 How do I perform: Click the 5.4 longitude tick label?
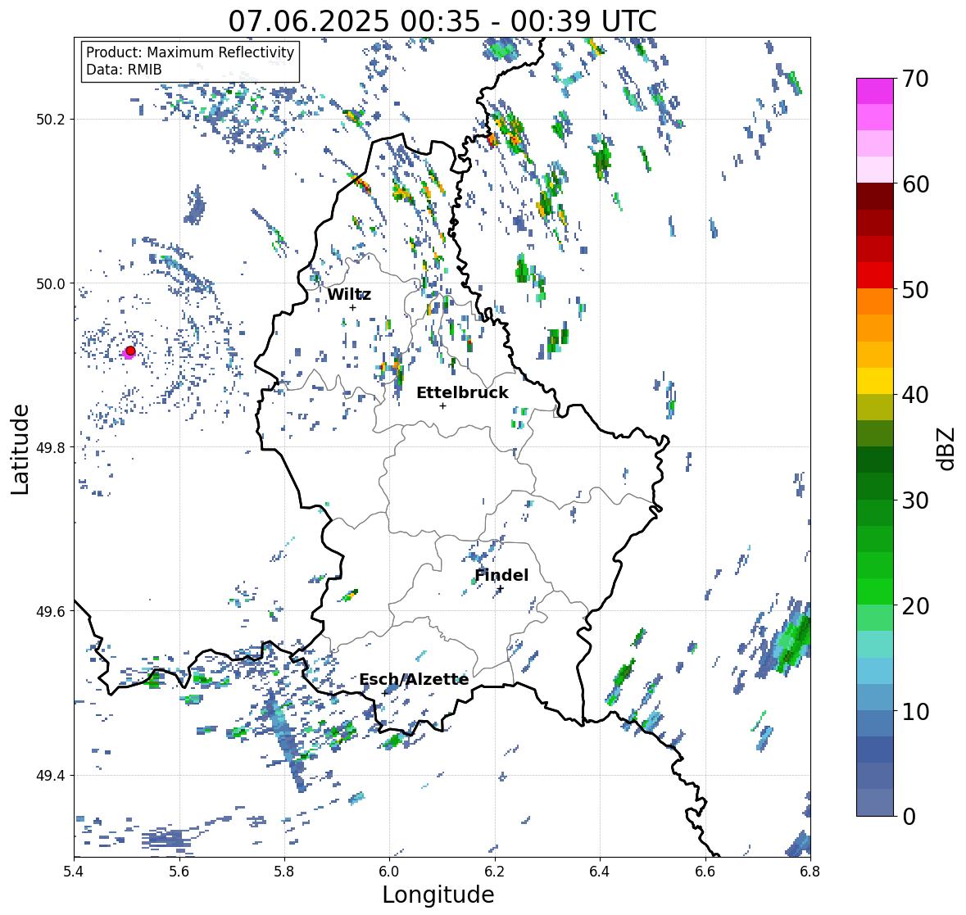coord(74,872)
